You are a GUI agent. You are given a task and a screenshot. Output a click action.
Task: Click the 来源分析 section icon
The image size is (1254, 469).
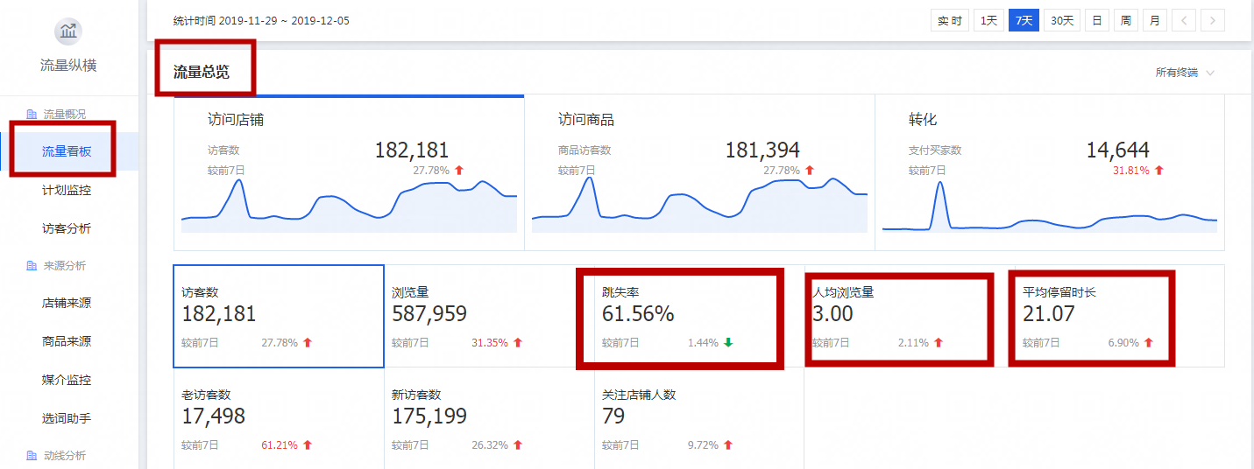point(32,265)
